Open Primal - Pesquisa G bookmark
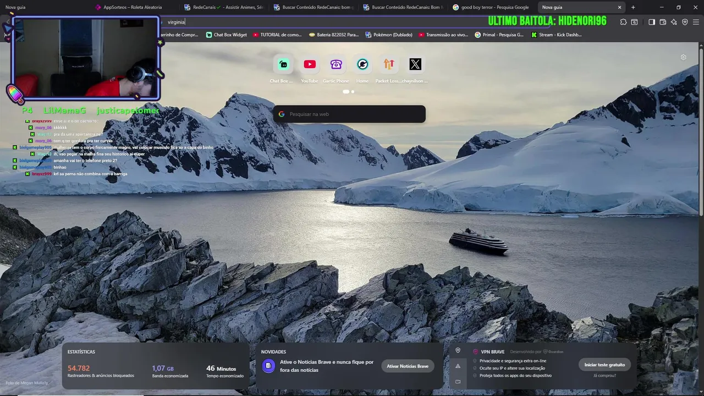 pyautogui.click(x=499, y=35)
